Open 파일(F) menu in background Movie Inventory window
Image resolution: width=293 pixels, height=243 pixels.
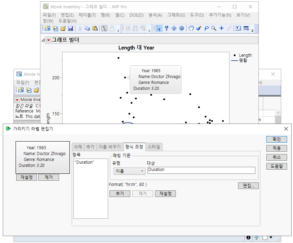pos(22,83)
